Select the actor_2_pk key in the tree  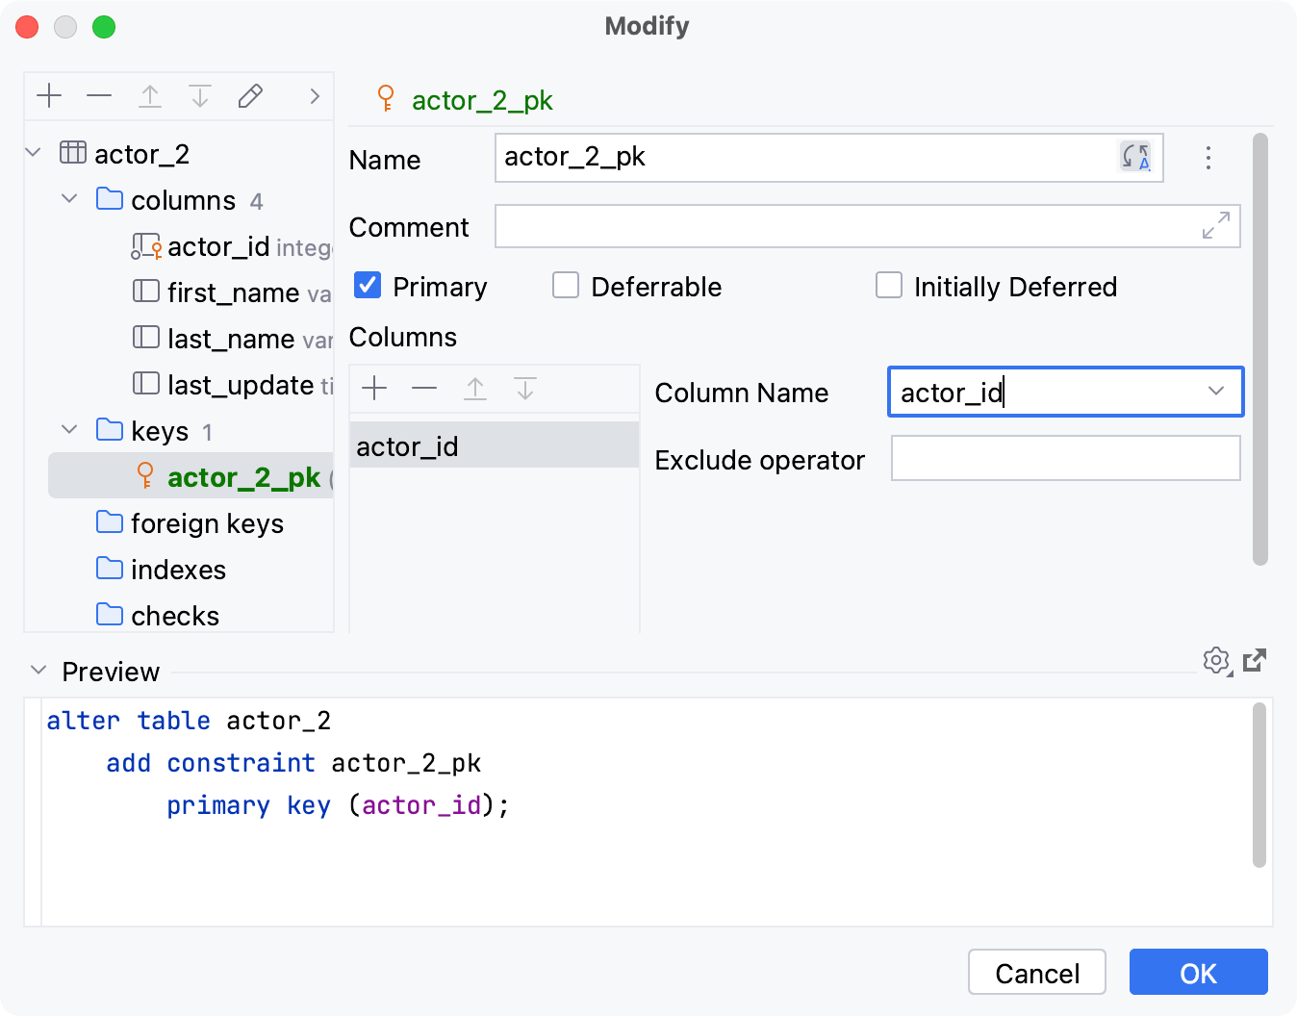point(244,476)
